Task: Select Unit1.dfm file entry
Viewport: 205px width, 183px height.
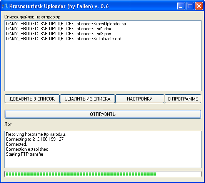Action: 58,29
